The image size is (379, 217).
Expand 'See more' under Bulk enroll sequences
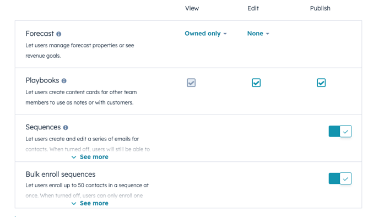90,203
